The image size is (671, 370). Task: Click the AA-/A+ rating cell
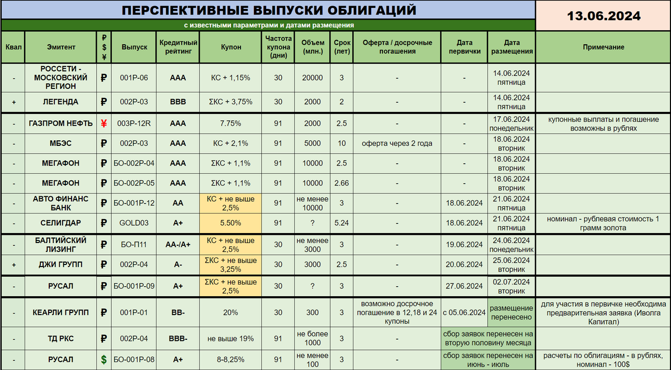coord(178,244)
